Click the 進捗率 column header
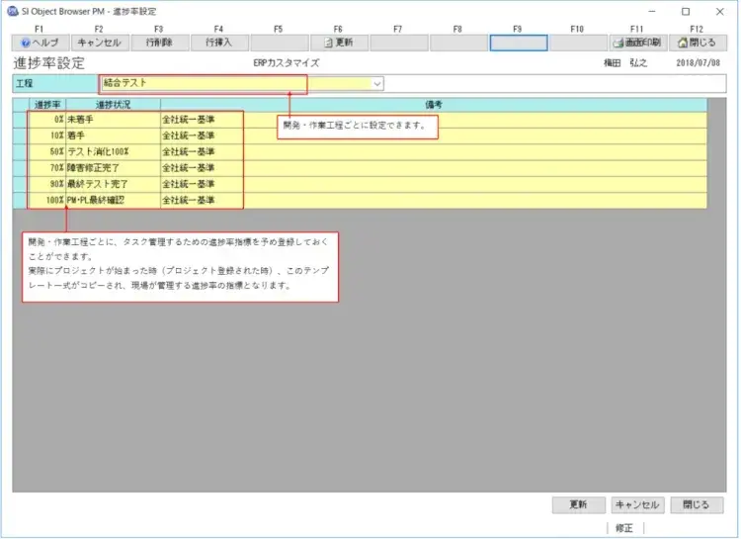The height and width of the screenshot is (539, 741). [47, 105]
